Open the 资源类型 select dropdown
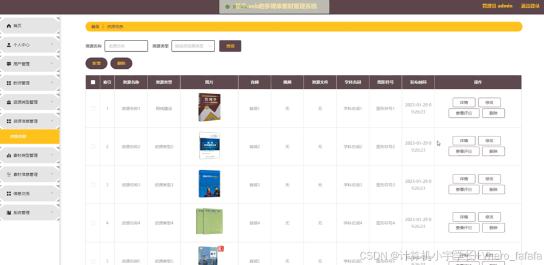 pos(193,46)
